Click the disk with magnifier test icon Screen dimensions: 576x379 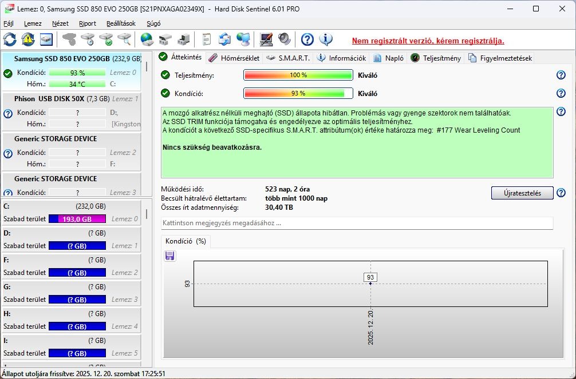[124, 39]
